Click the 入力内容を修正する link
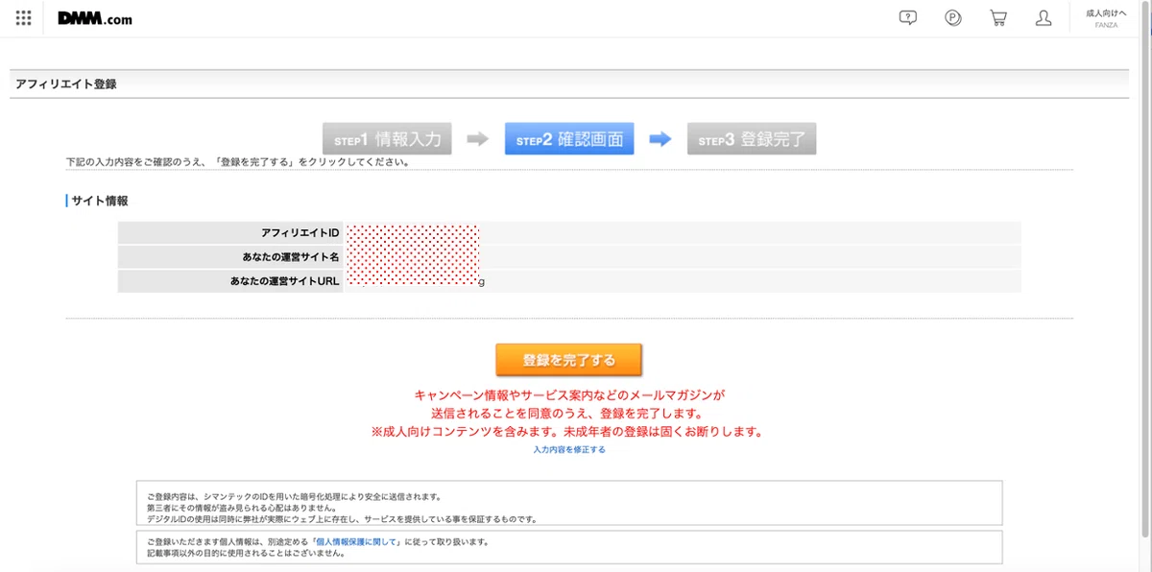The height and width of the screenshot is (572, 1152). point(569,449)
